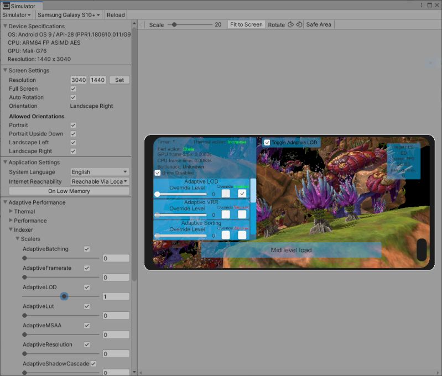Toggle the AdaptiveResolution checkbox
The width and height of the screenshot is (442, 376).
click(87, 344)
